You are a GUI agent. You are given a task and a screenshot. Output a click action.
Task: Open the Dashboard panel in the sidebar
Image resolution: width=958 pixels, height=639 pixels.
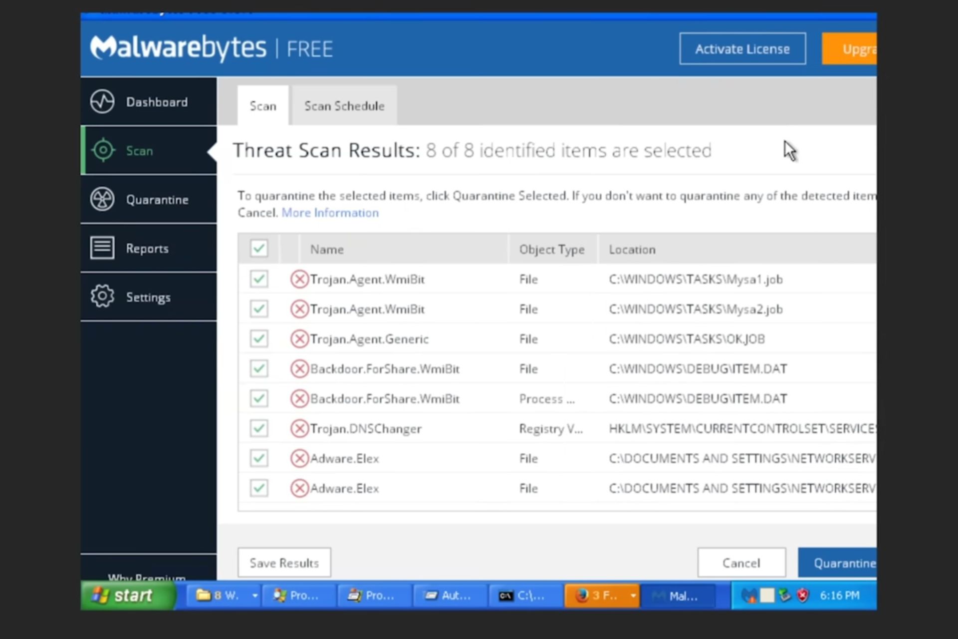click(x=156, y=101)
